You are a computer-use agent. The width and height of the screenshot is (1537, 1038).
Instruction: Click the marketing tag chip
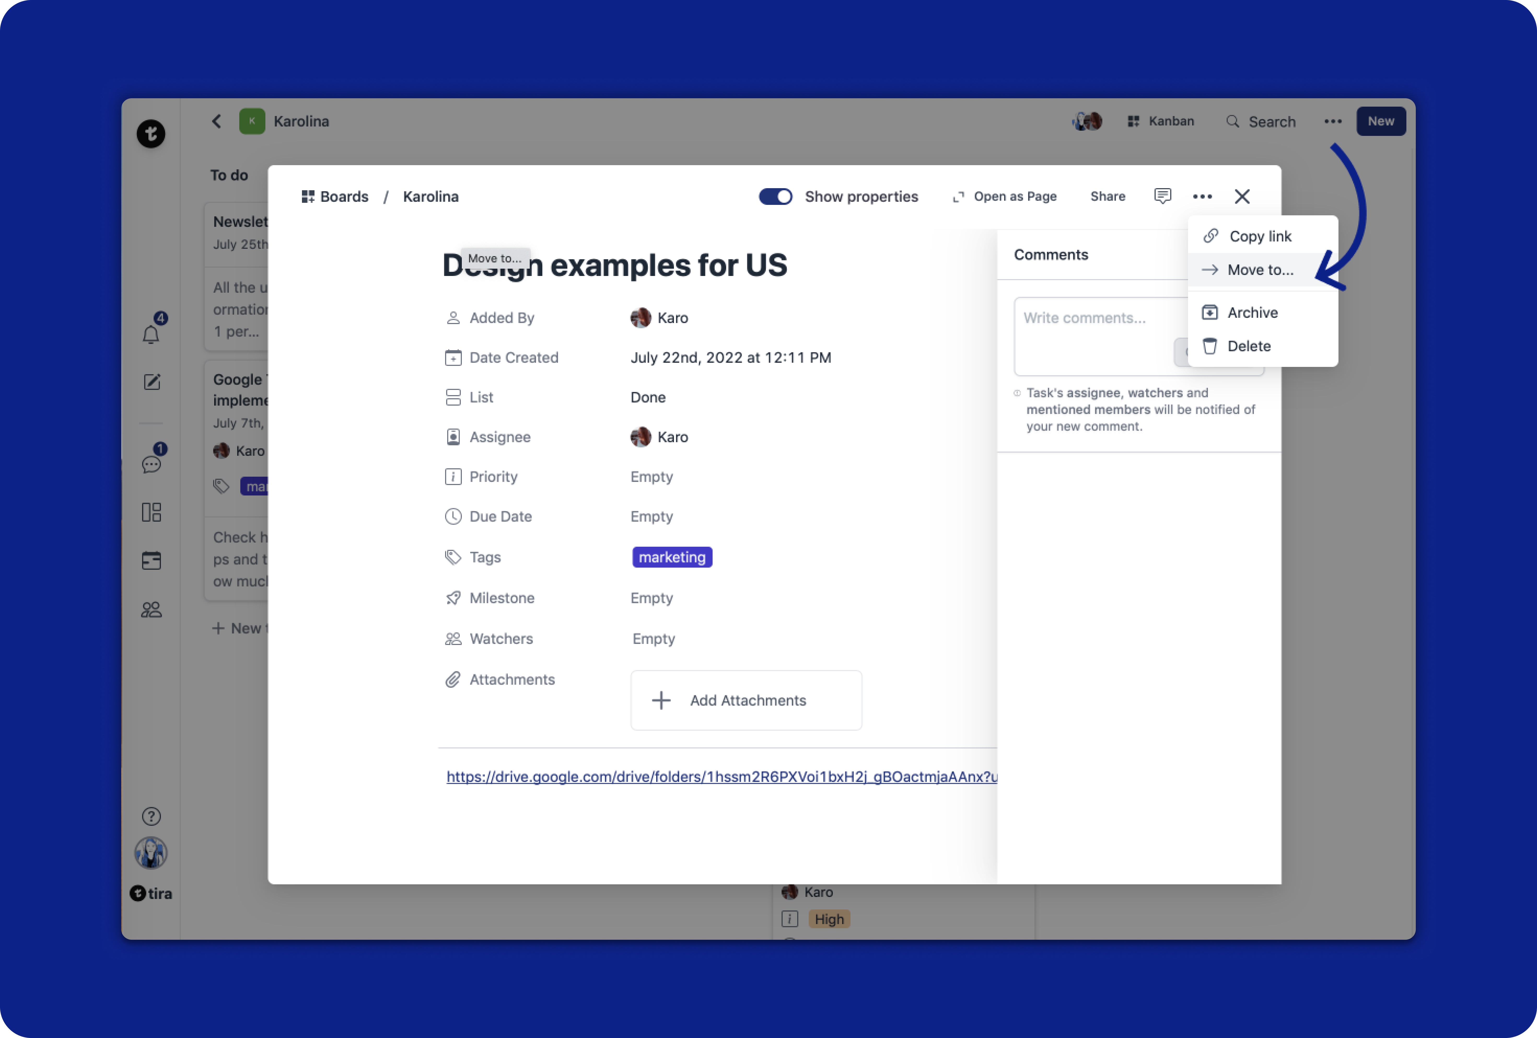point(672,557)
